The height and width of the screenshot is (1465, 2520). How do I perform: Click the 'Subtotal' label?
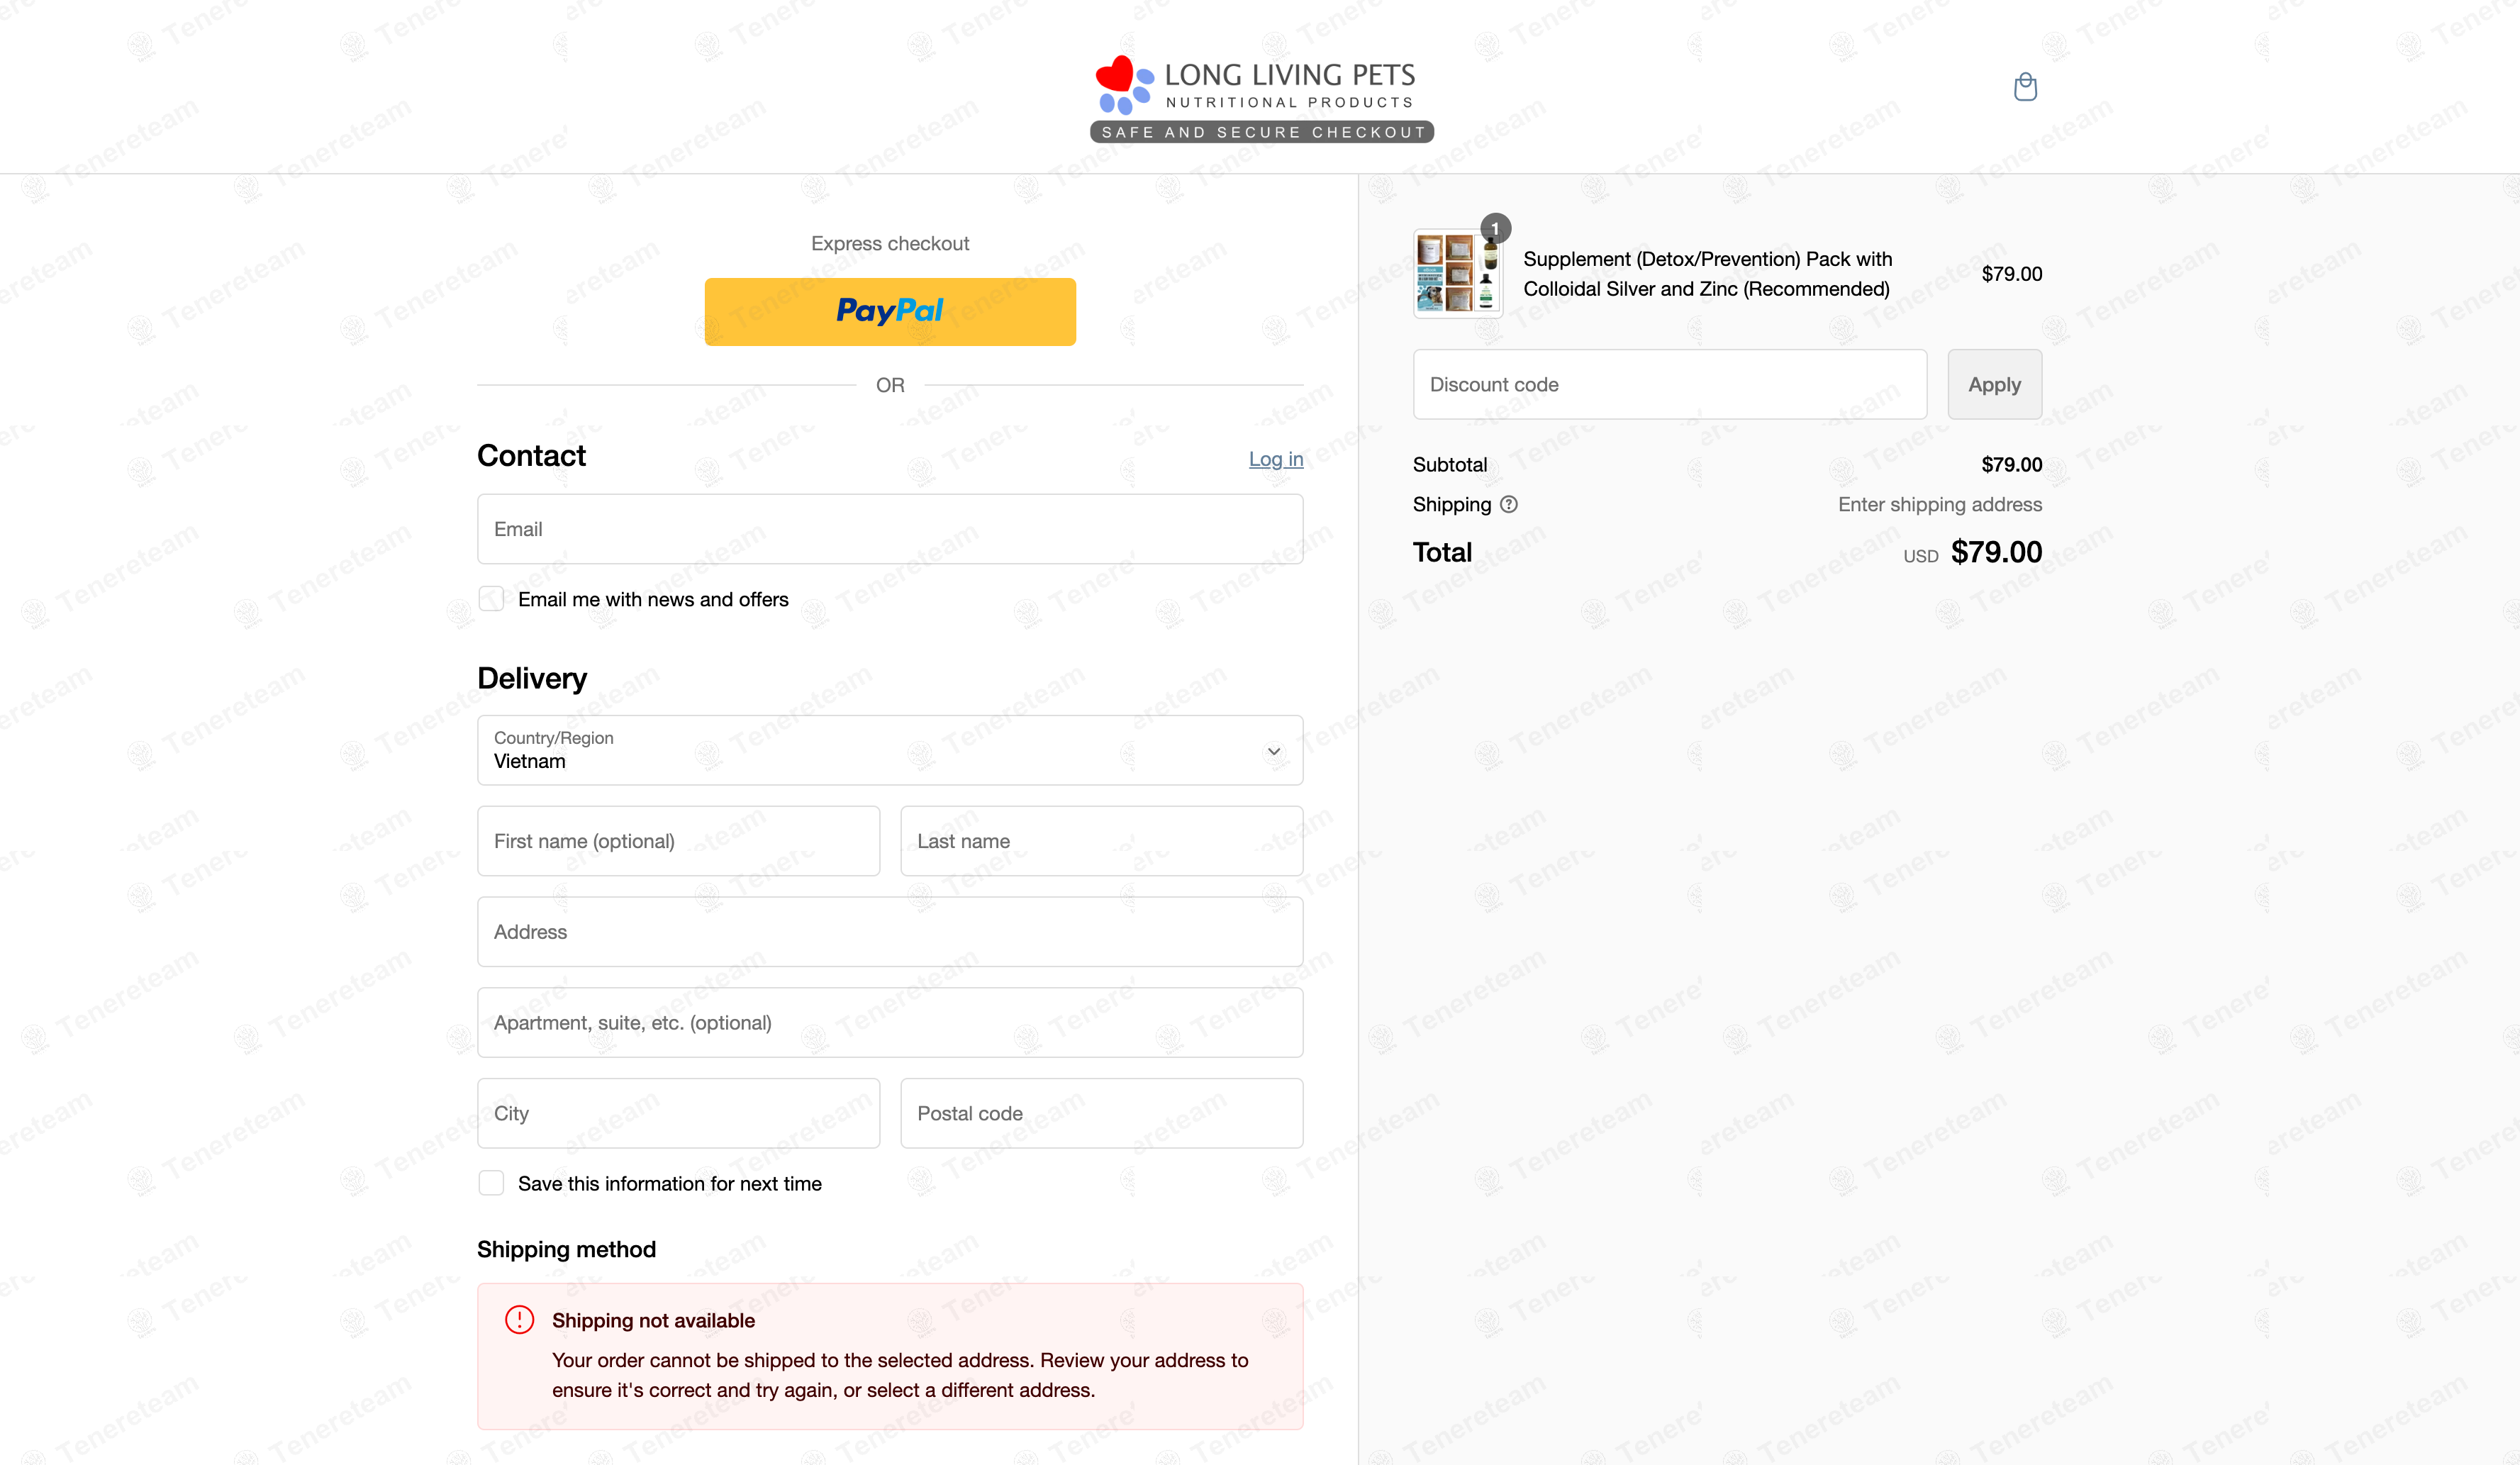pyautogui.click(x=1450, y=465)
